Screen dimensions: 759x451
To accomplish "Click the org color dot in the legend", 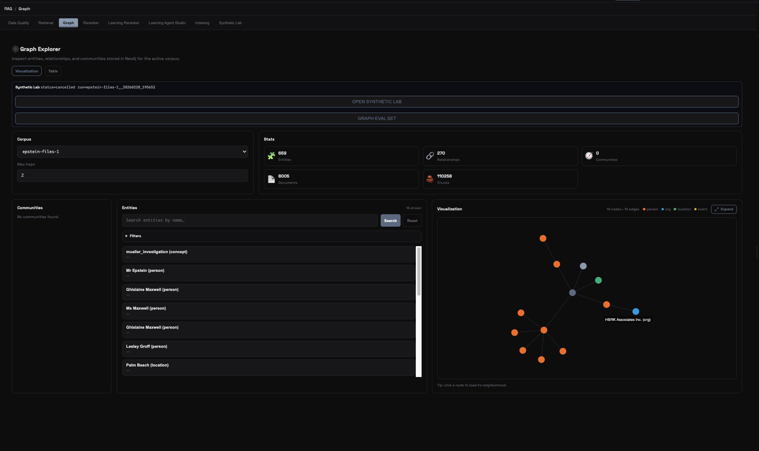I will coord(663,209).
